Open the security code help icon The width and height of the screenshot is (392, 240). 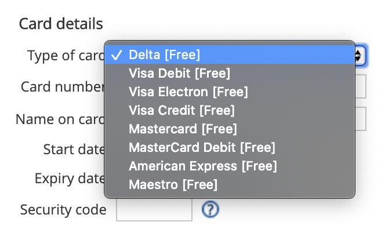(210, 209)
